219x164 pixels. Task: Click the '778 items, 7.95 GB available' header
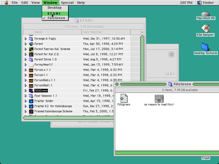click(84, 27)
